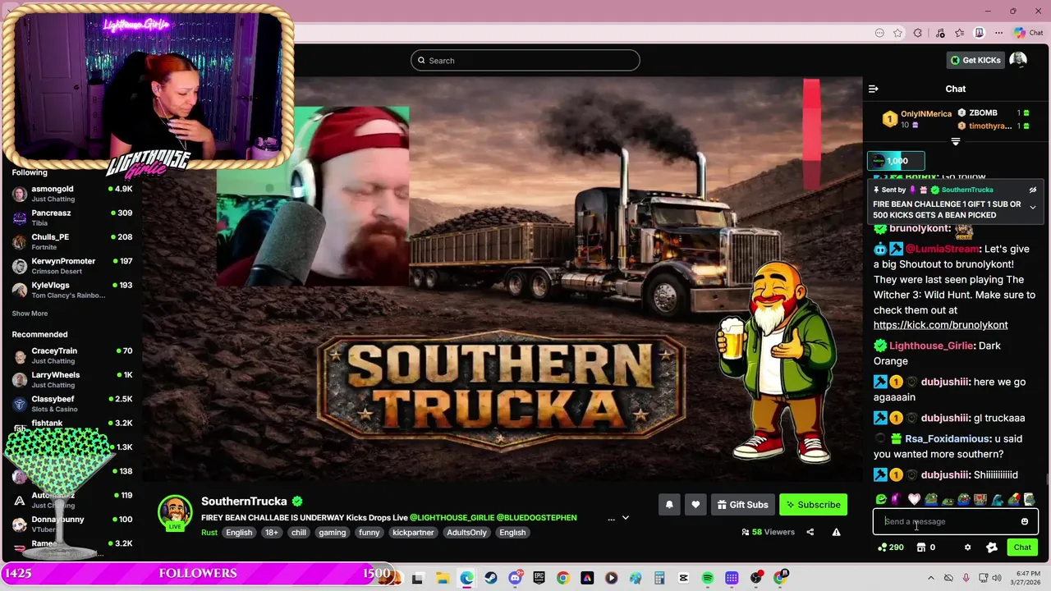Screen dimensions: 1051x591
Task: Open Epic Games Launcher from taskbar
Action: (539, 578)
